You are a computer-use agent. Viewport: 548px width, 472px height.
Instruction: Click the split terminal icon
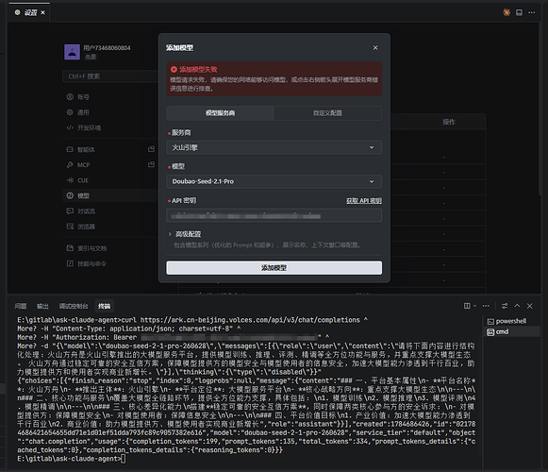[467, 306]
